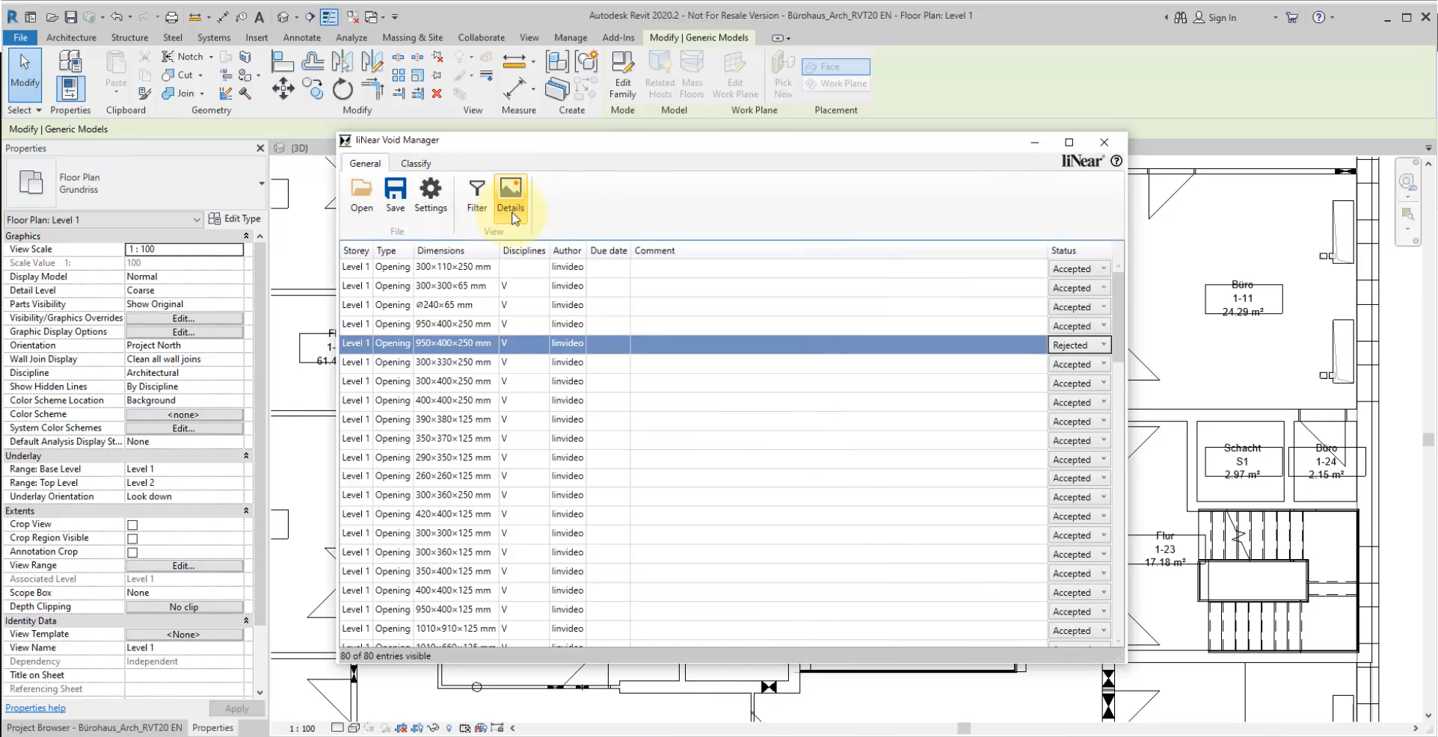Click the Details view icon
This screenshot has height=737, width=1438.
tap(510, 195)
